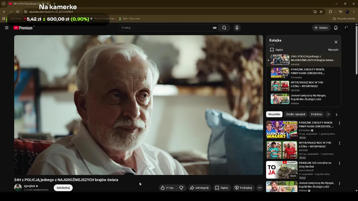Share the video via Udostępnij
This screenshot has width=358, height=201.
(199, 188)
